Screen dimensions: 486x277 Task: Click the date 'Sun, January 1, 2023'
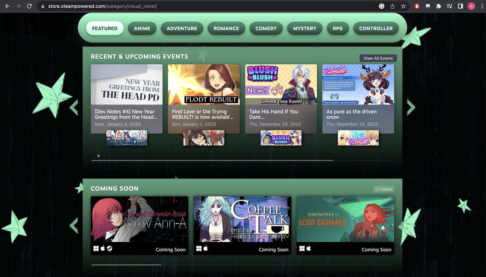point(194,124)
